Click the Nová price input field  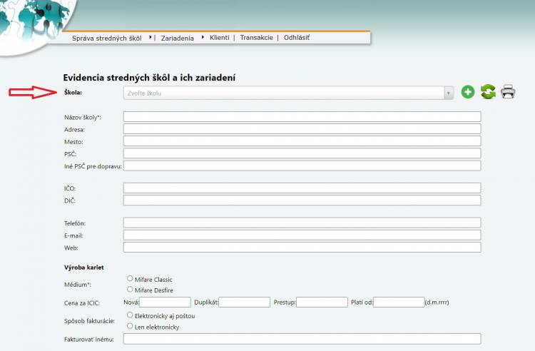pyautogui.click(x=165, y=302)
